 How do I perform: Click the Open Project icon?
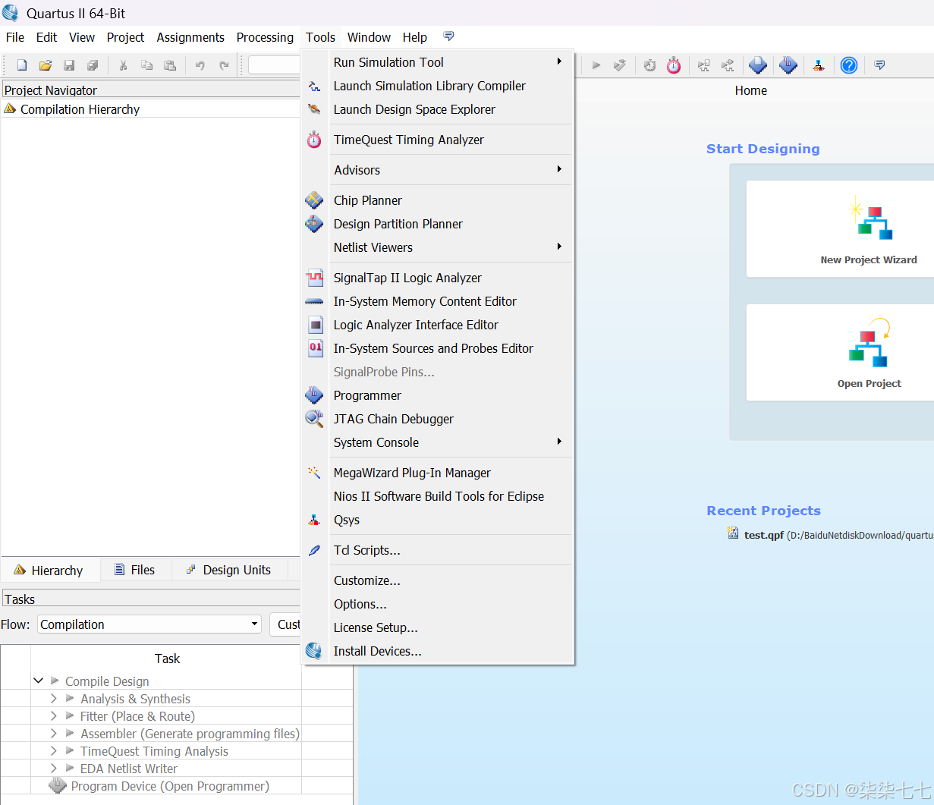[x=870, y=343]
